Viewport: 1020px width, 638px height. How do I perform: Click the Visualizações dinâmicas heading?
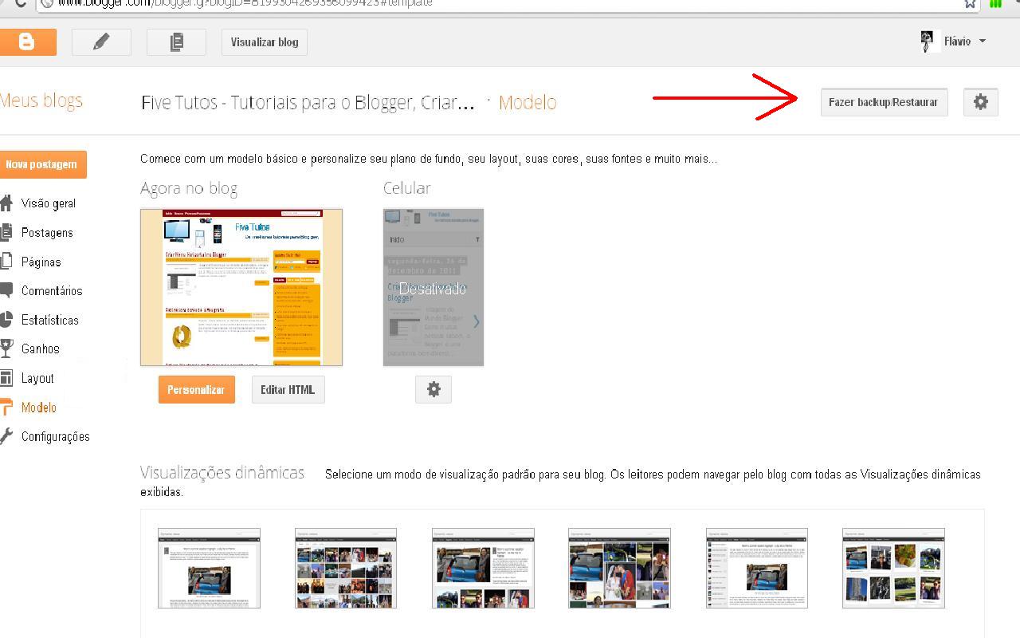tap(222, 472)
